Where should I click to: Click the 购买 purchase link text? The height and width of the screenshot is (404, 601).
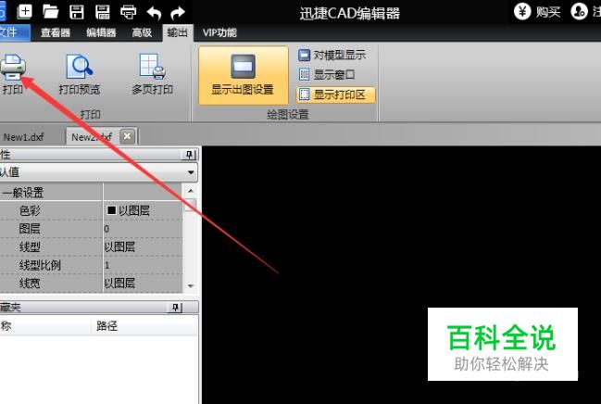tap(548, 12)
